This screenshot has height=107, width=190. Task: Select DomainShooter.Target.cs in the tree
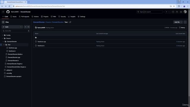click(15, 64)
